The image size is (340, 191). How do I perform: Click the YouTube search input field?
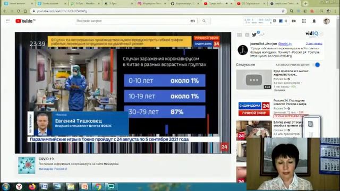coord(132,21)
